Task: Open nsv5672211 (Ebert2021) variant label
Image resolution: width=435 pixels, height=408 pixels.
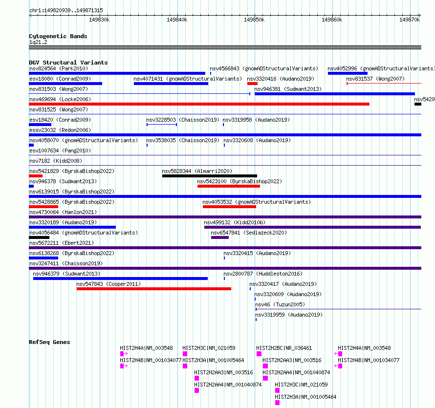Action: [62, 243]
